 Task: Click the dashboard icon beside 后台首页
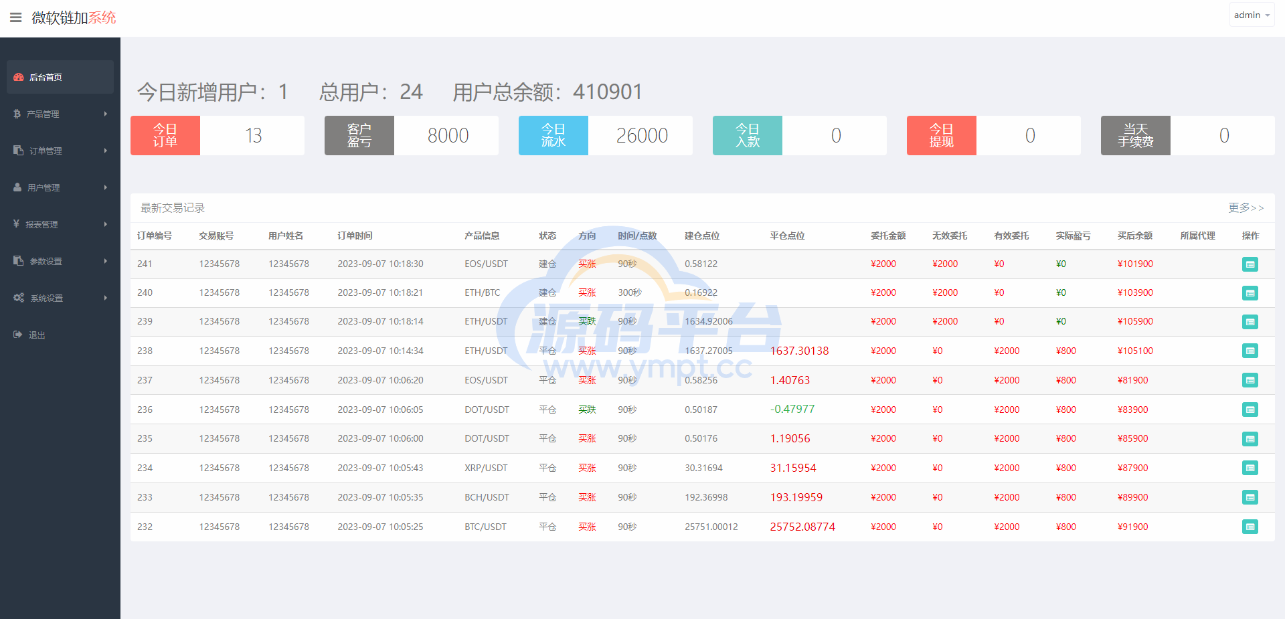point(19,77)
